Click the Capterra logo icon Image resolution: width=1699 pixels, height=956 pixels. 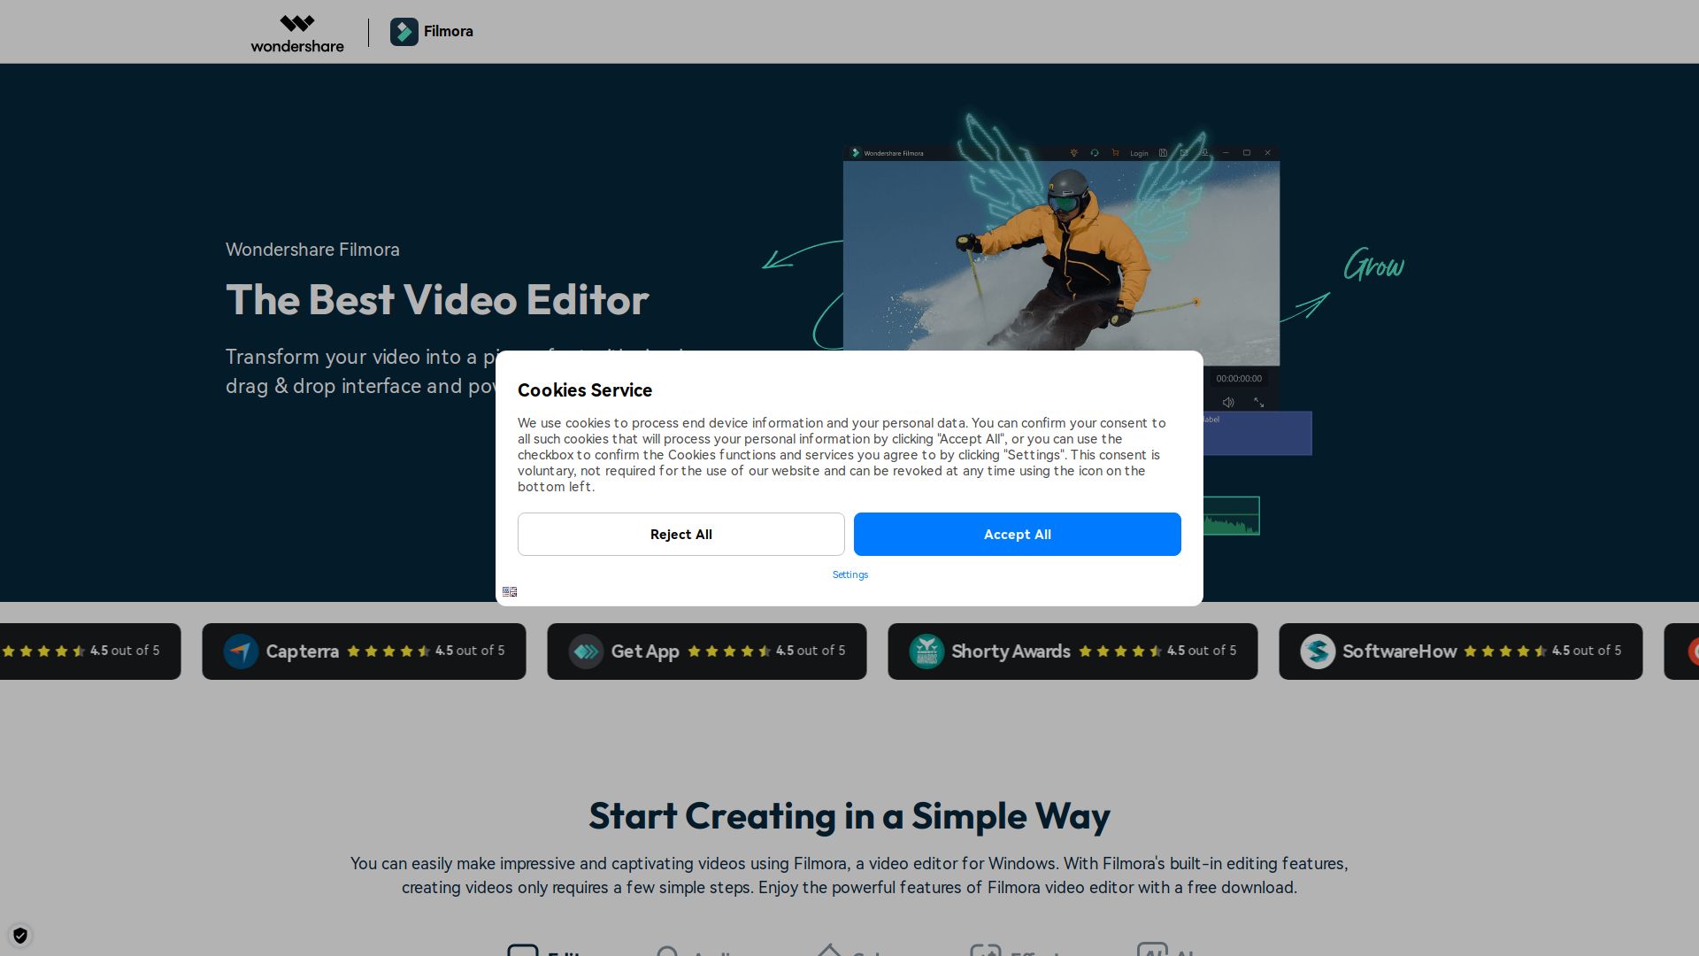241,651
